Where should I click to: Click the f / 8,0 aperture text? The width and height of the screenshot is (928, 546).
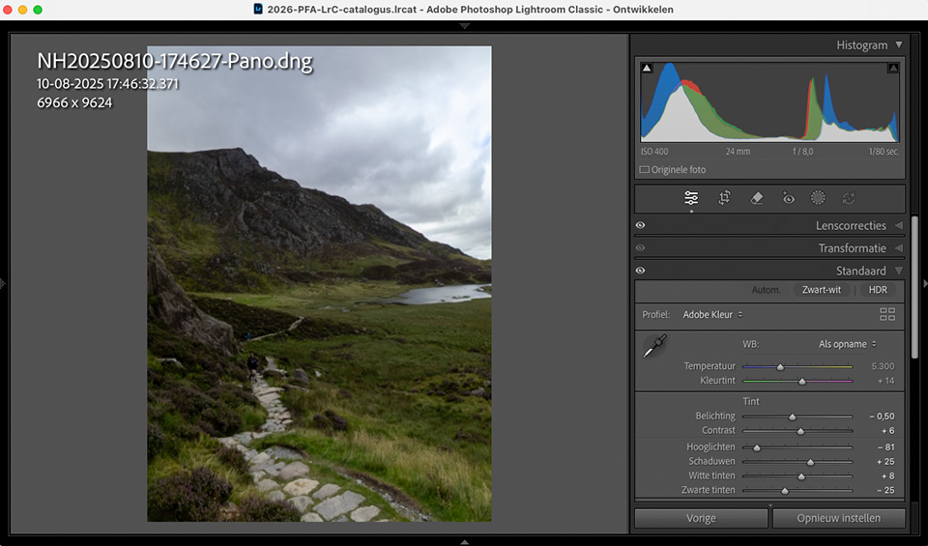(802, 152)
